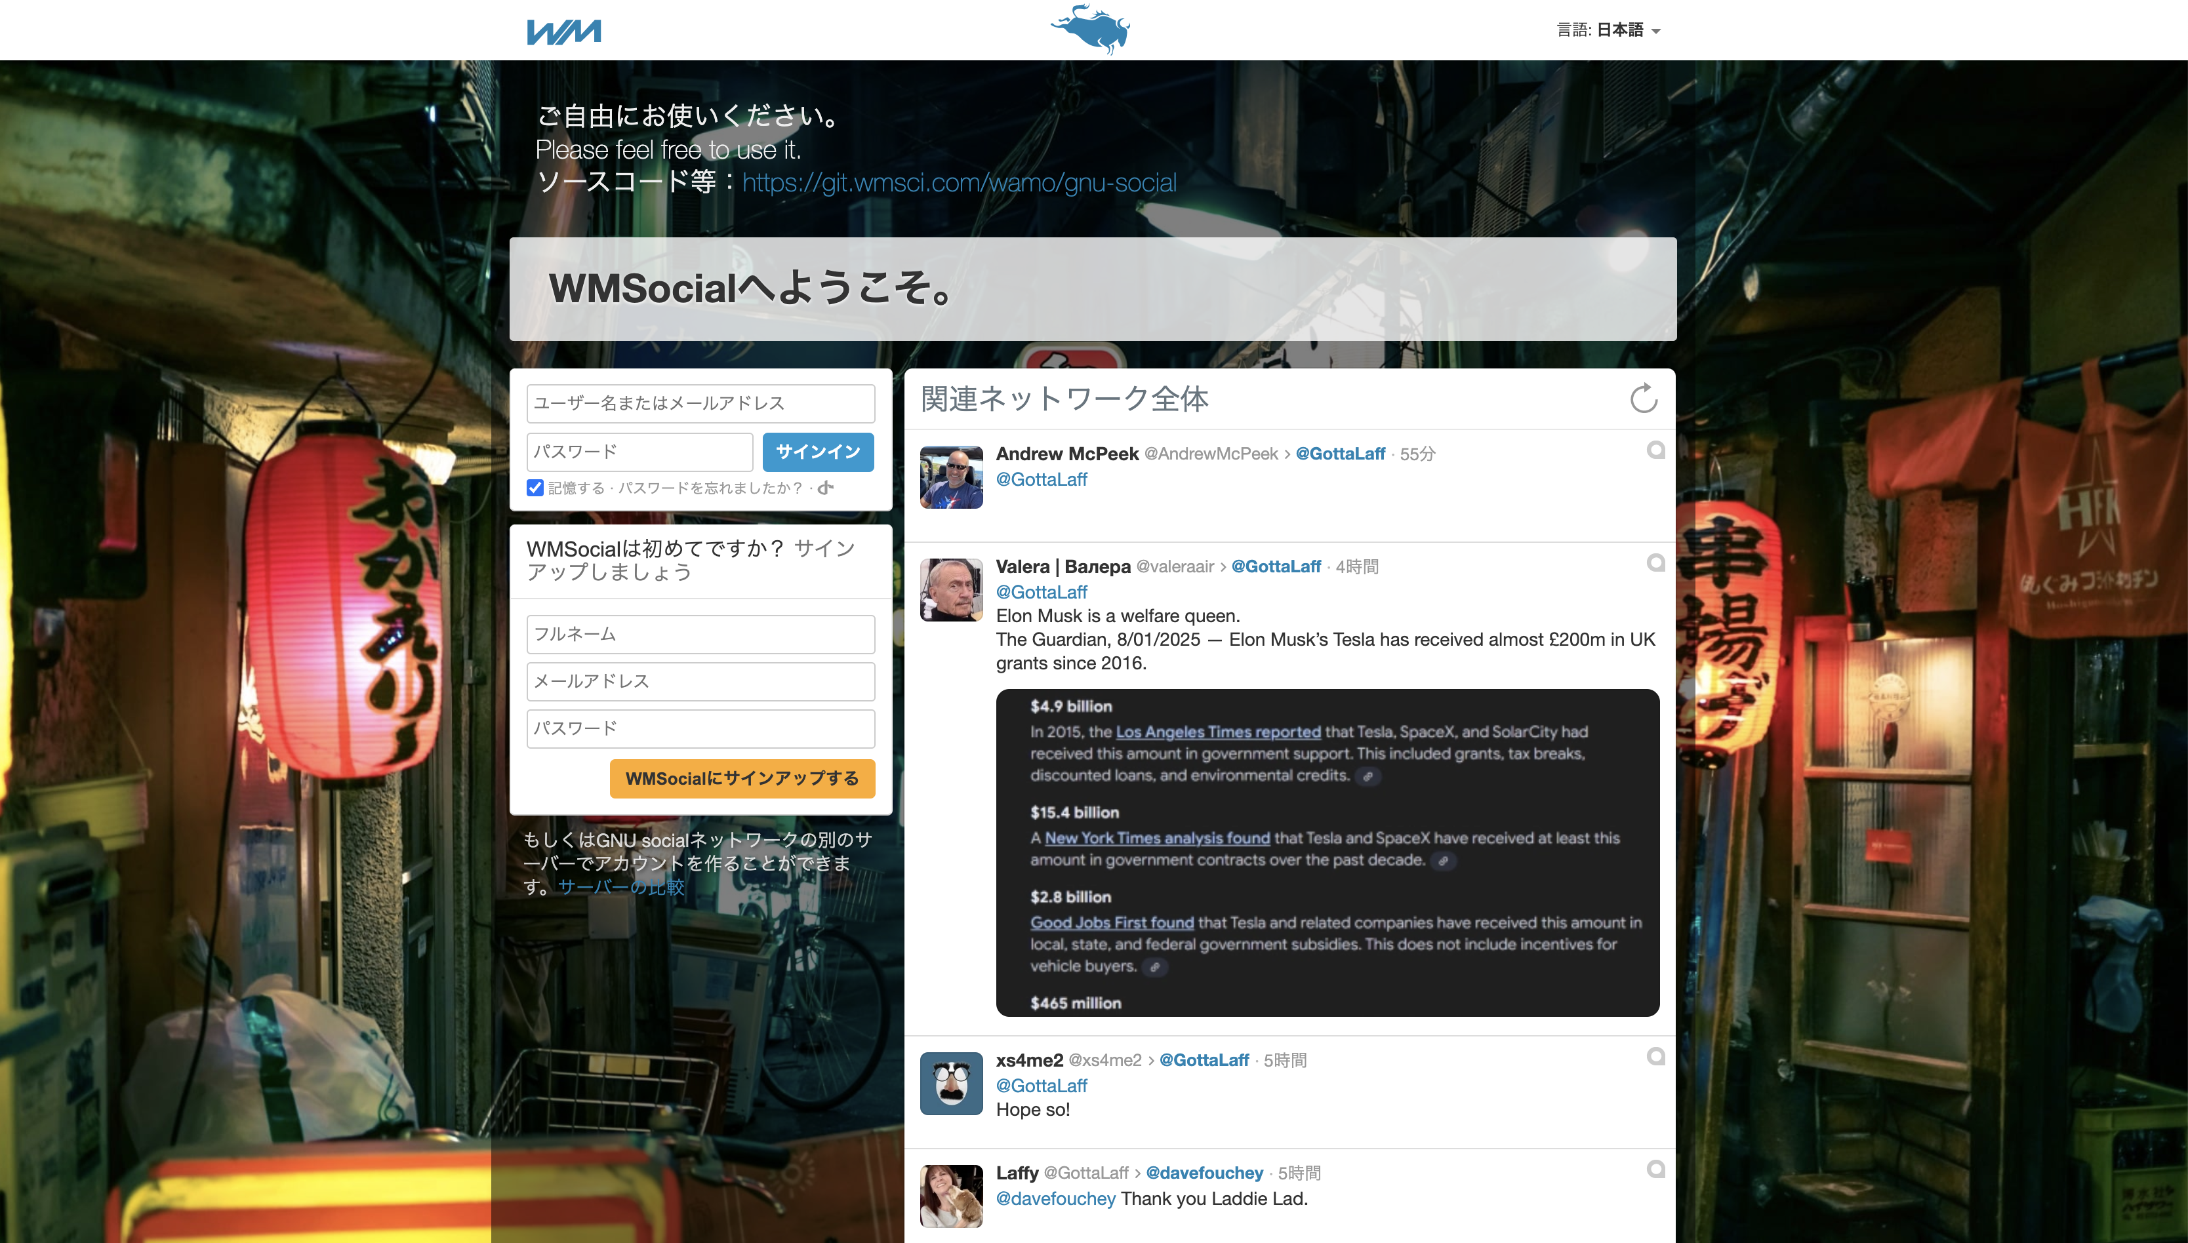The width and height of the screenshot is (2188, 1243).
Task: Click the OpenID icon beside forgot password
Action: pyautogui.click(x=825, y=488)
